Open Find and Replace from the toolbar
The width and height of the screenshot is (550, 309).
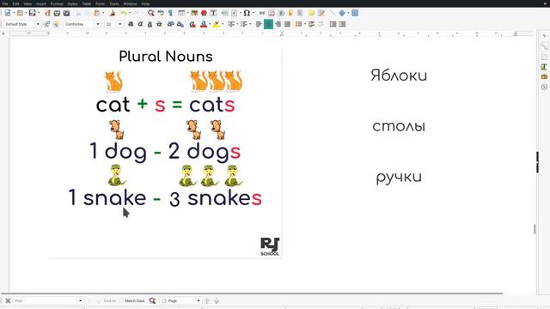[x=151, y=13]
